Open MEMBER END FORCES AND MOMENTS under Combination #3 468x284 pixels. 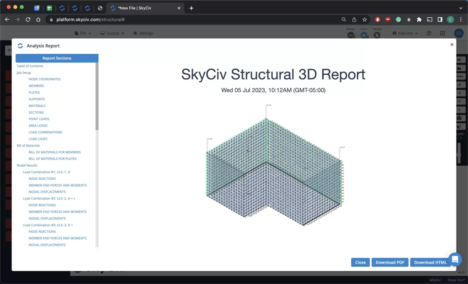point(58,238)
